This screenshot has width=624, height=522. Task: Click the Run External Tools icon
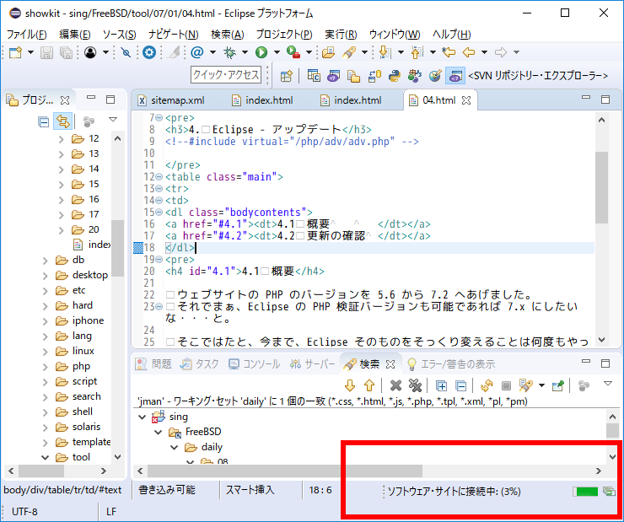tap(293, 52)
